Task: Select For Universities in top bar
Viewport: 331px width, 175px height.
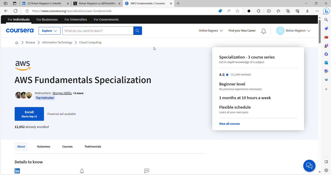Action: [76, 19]
